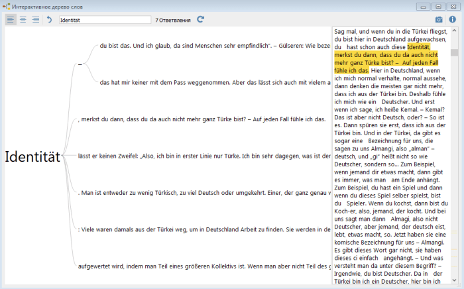464x289 pixels.
Task: Click the refresh tree icon
Action: click(x=201, y=20)
